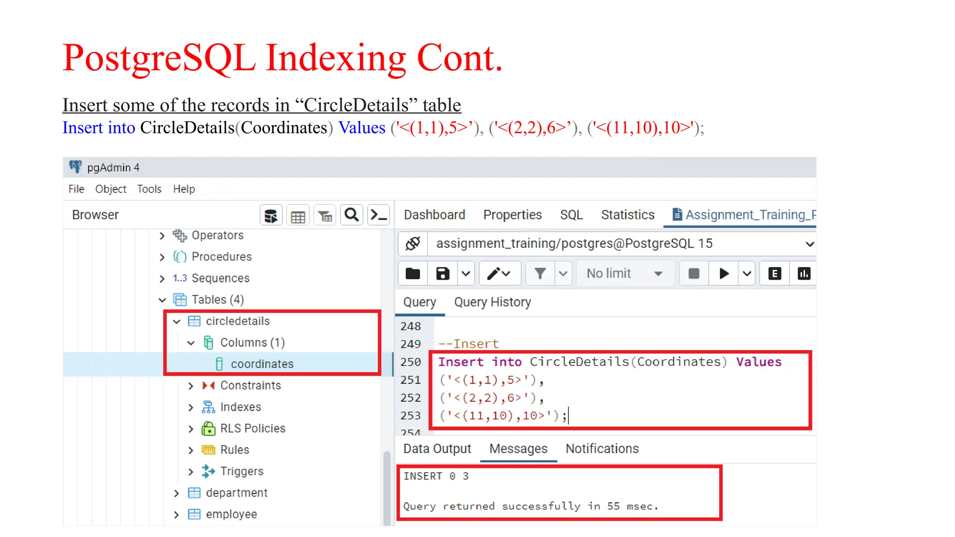Collapse the circledetails table node
Viewport: 955px width, 537px height.
176,322
